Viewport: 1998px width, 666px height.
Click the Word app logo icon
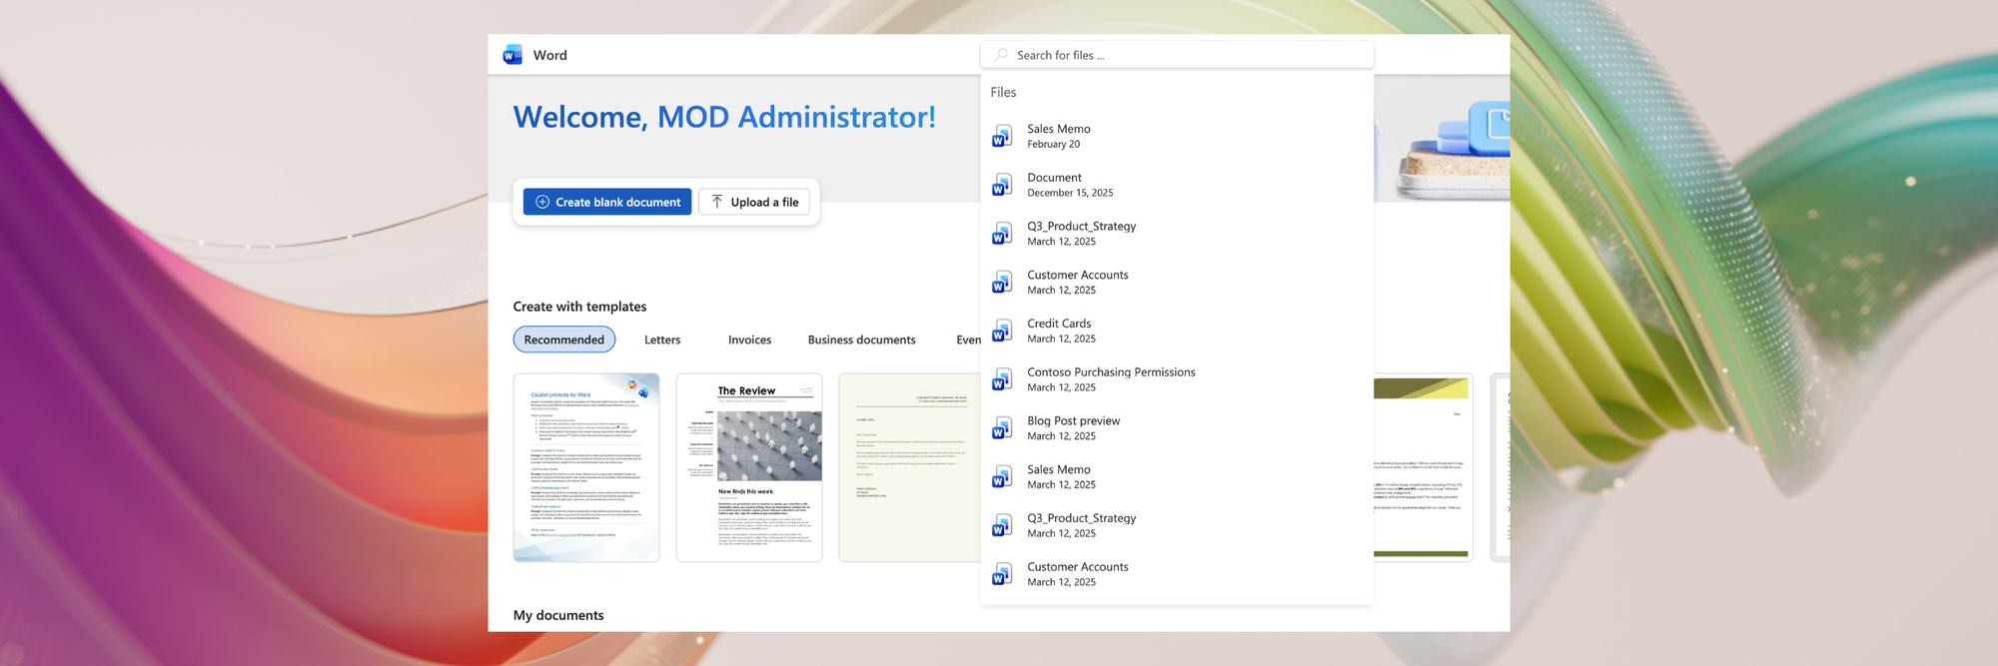(512, 55)
